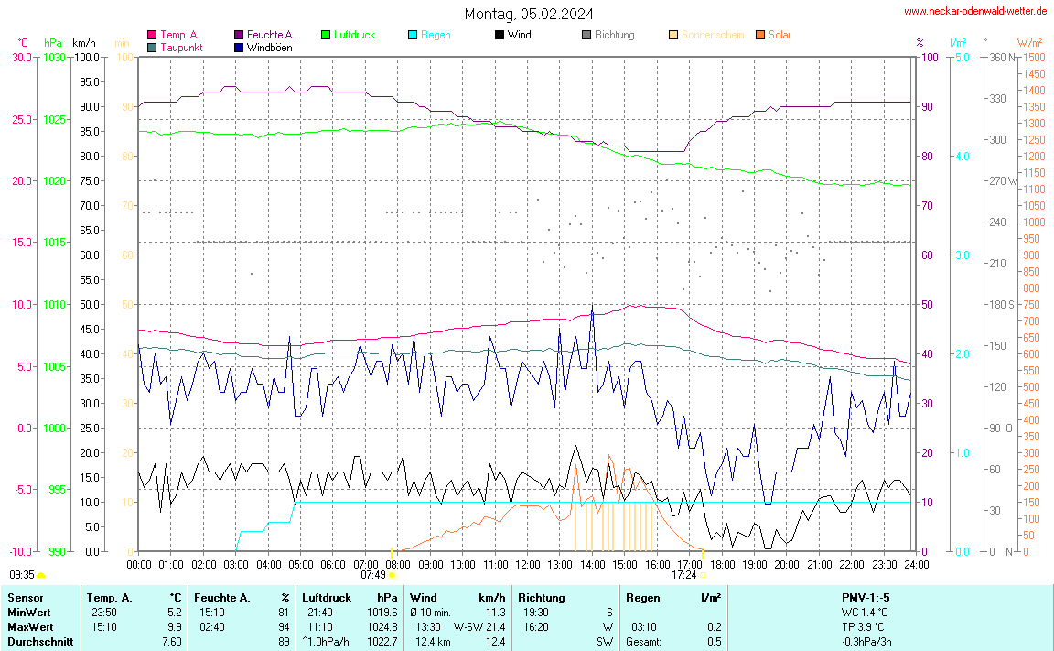Click the green Luftdruck legend swatch
Image resolution: width=1054 pixels, height=651 pixels.
(x=325, y=35)
